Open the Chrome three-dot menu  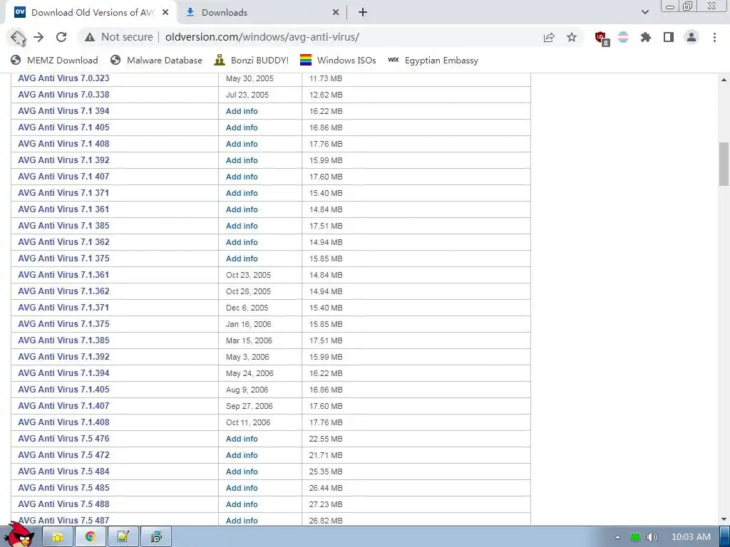(x=714, y=37)
